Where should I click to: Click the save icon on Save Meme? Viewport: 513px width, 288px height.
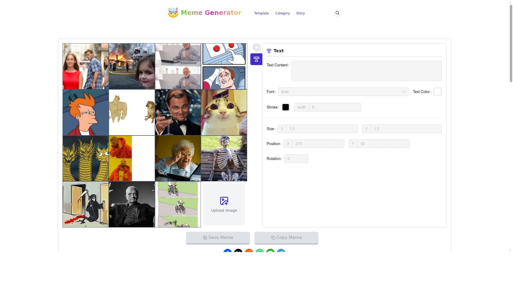click(x=205, y=238)
